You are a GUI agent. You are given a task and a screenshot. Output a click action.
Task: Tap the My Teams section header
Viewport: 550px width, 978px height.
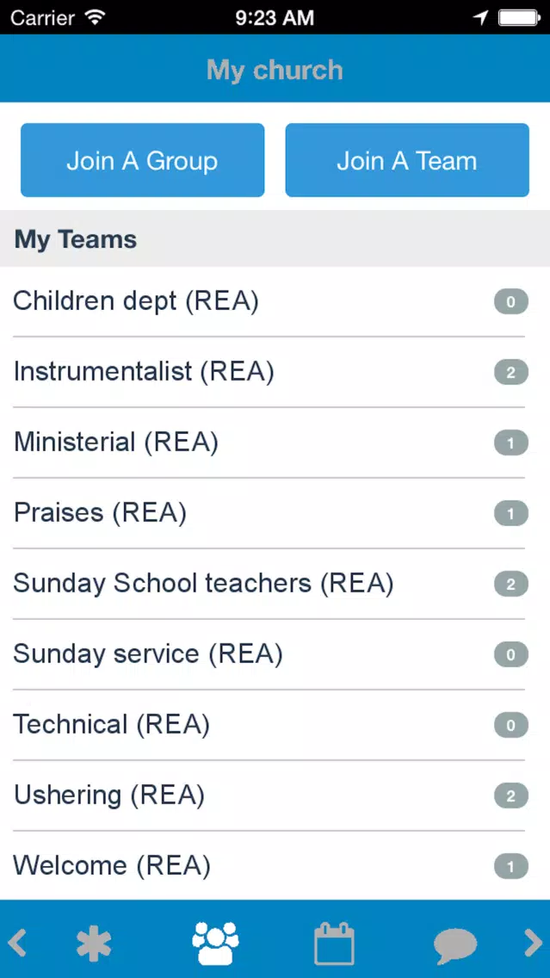pos(275,238)
